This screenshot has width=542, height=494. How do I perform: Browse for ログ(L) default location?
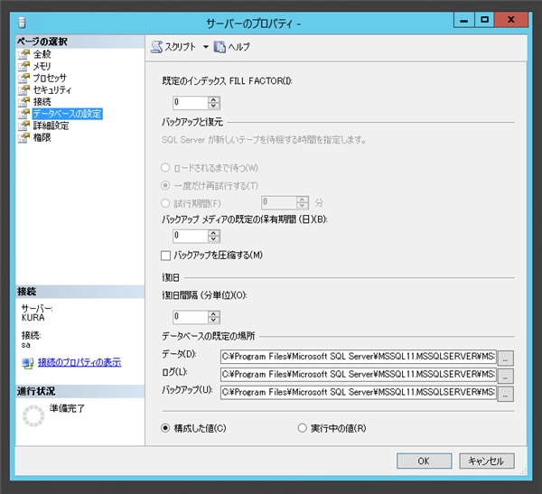pyautogui.click(x=506, y=376)
